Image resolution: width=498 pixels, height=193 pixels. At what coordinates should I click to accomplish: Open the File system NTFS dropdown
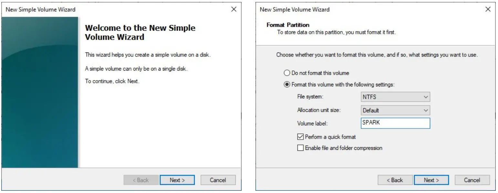(395, 97)
